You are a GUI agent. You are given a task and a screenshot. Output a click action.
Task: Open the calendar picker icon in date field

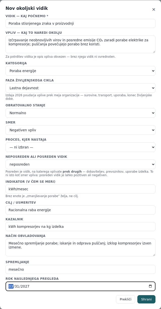point(150,286)
